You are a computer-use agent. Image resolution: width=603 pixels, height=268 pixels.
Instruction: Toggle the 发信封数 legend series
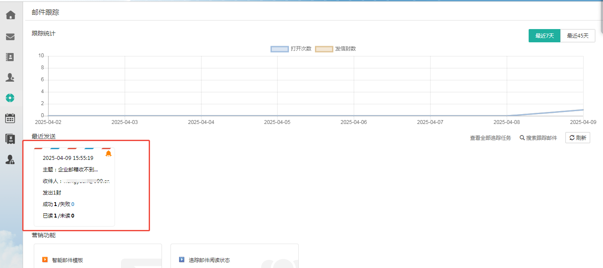tap(335, 49)
